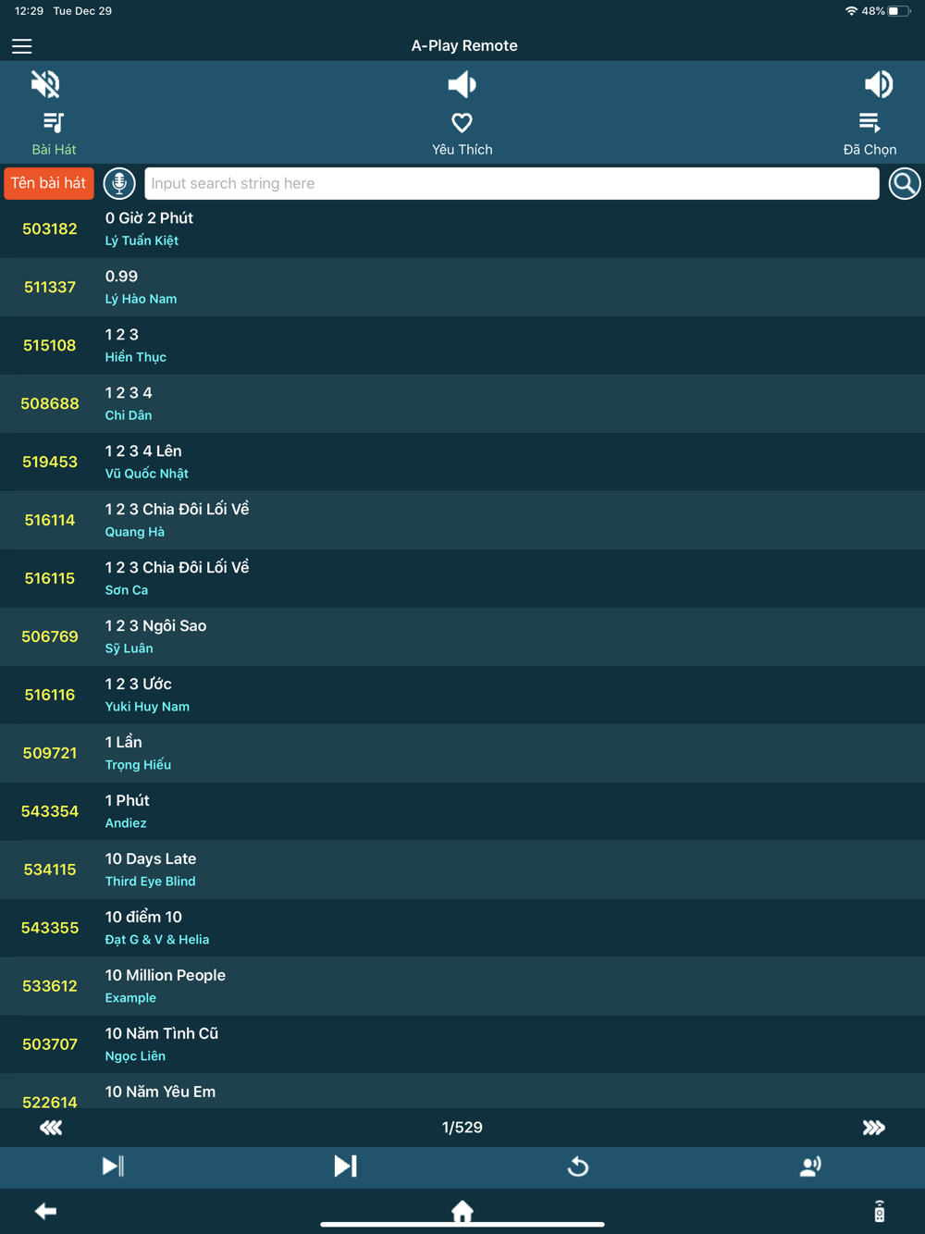Select song 1 2 3 4 Lên
The width and height of the screenshot is (925, 1234).
click(462, 462)
